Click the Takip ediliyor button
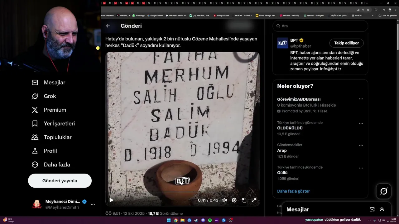Image resolution: width=399 pixels, height=224 pixels. point(346,43)
